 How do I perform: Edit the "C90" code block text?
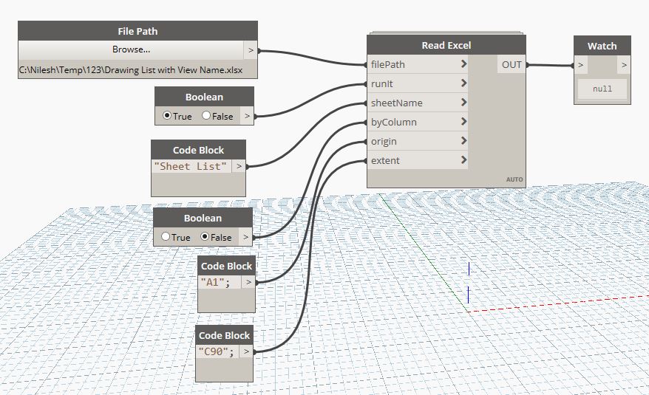coord(218,351)
